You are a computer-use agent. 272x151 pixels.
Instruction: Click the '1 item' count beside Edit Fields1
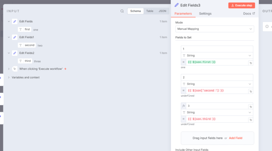coord(163,37)
